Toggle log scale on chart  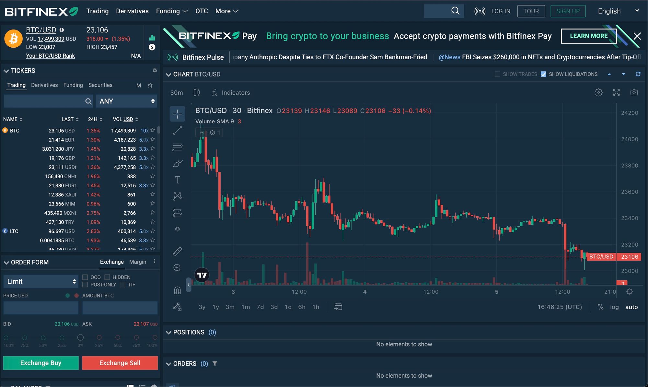tap(614, 307)
